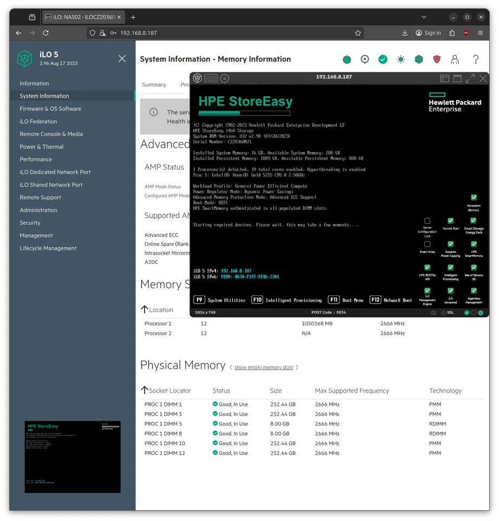Viewport: 499px width, 521px height.
Task: Click the power status icon in iLO header
Action: (x=347, y=60)
